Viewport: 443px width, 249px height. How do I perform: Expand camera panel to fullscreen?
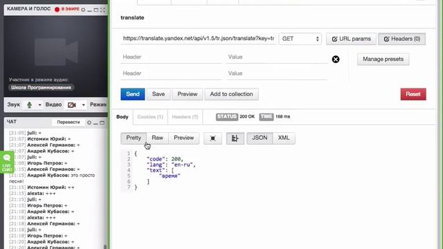point(102,10)
